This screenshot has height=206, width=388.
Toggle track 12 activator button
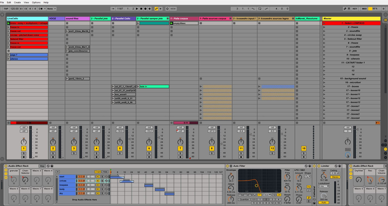(272, 148)
